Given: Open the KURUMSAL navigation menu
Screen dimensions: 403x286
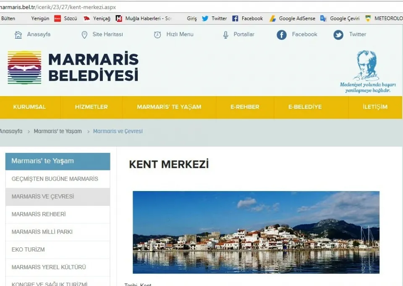Looking at the screenshot, I should (x=29, y=107).
